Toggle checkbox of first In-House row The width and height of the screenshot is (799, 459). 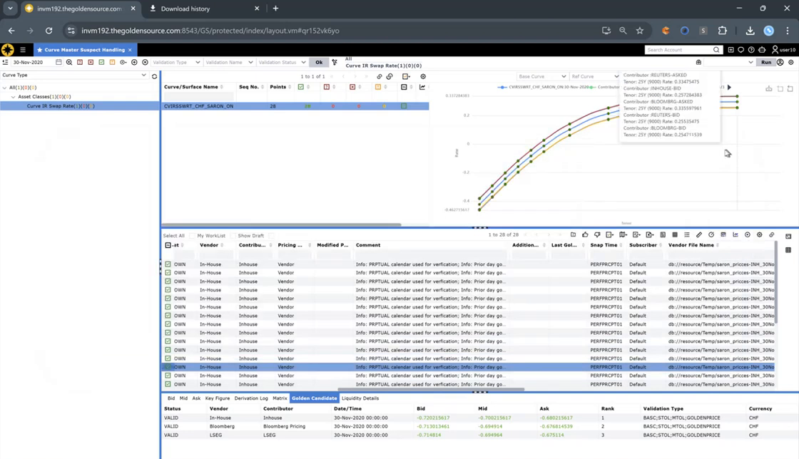point(168,264)
